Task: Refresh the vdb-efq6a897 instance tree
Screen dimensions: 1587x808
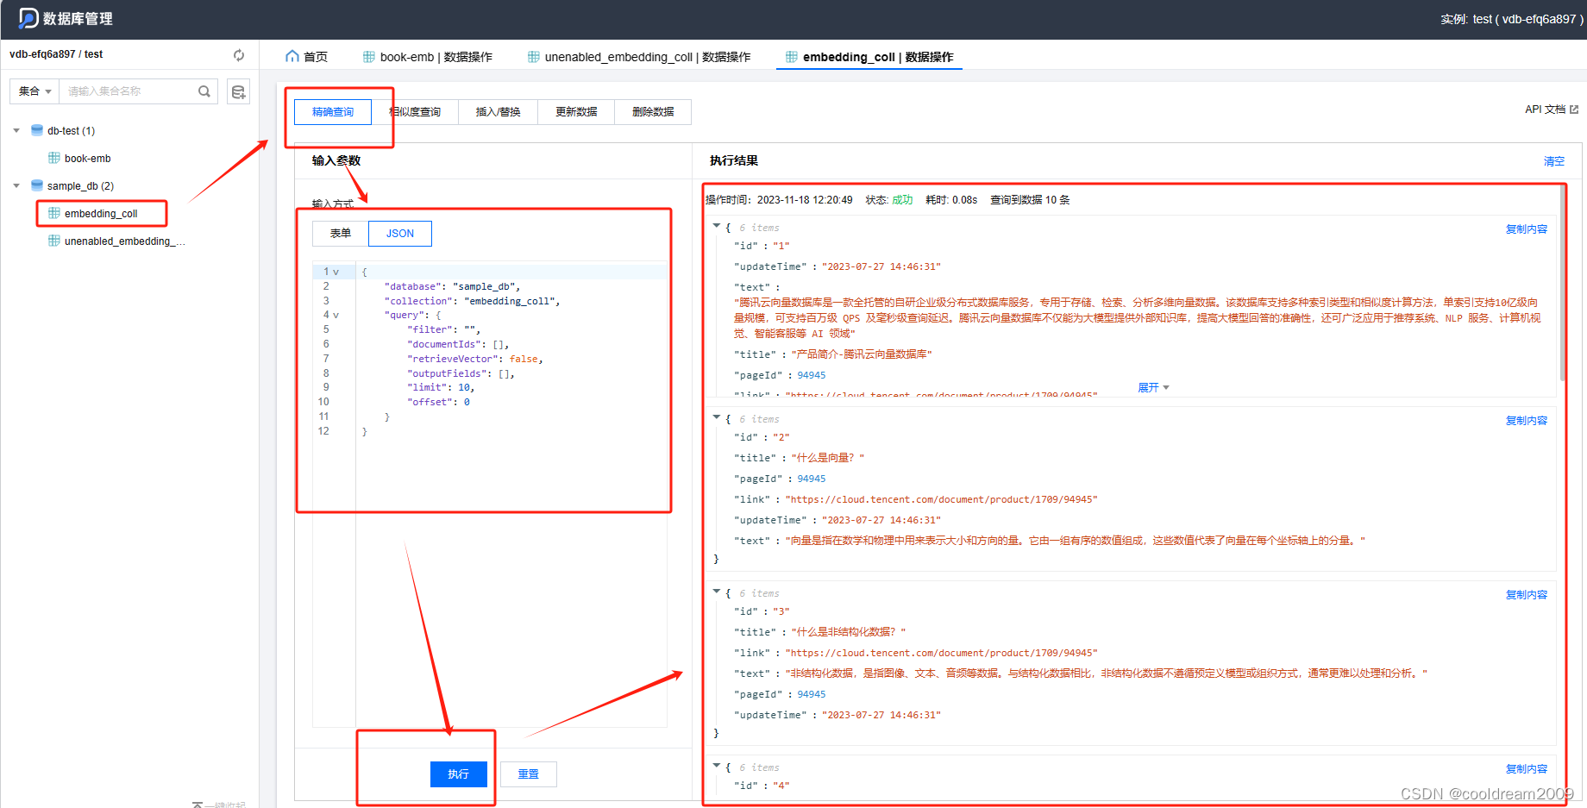Action: 239,55
